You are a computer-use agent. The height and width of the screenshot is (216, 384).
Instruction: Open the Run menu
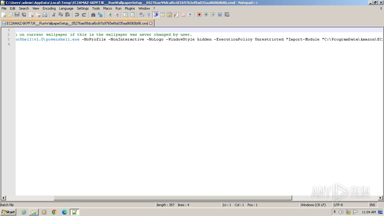coord(118,8)
